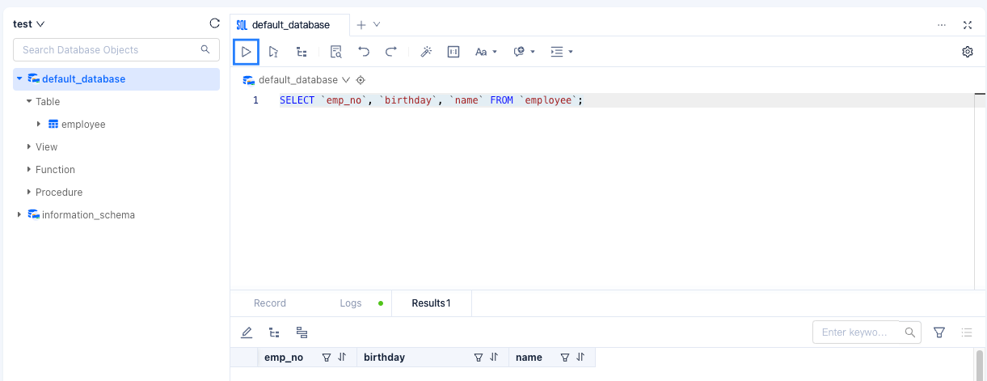The image size is (987, 381).
Task: Toggle fullscreen editor expand icon
Action: click(x=968, y=25)
